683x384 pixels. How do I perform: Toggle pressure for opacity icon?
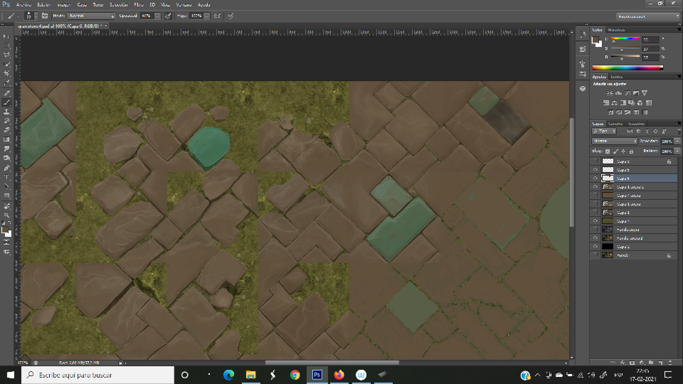[x=168, y=16]
